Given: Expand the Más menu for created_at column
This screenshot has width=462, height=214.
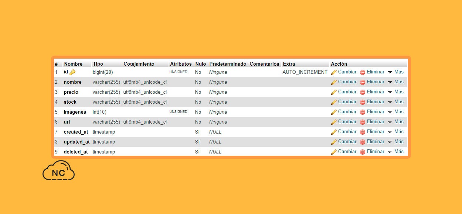Looking at the screenshot, I should 395,132.
